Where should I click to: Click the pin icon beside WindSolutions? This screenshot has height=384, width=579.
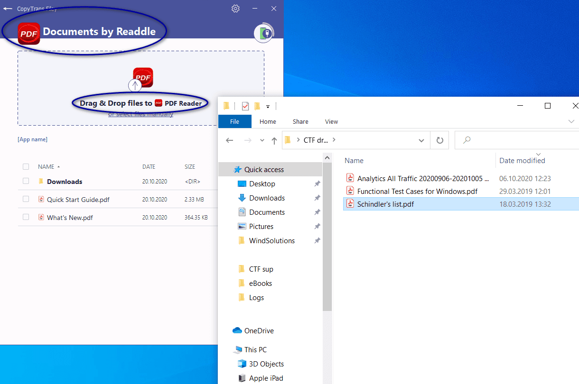(317, 241)
